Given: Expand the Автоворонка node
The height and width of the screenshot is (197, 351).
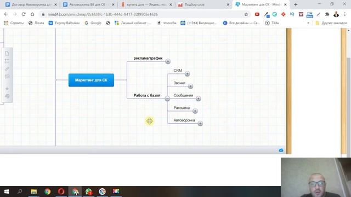Looking at the screenshot, I should click(x=200, y=123).
